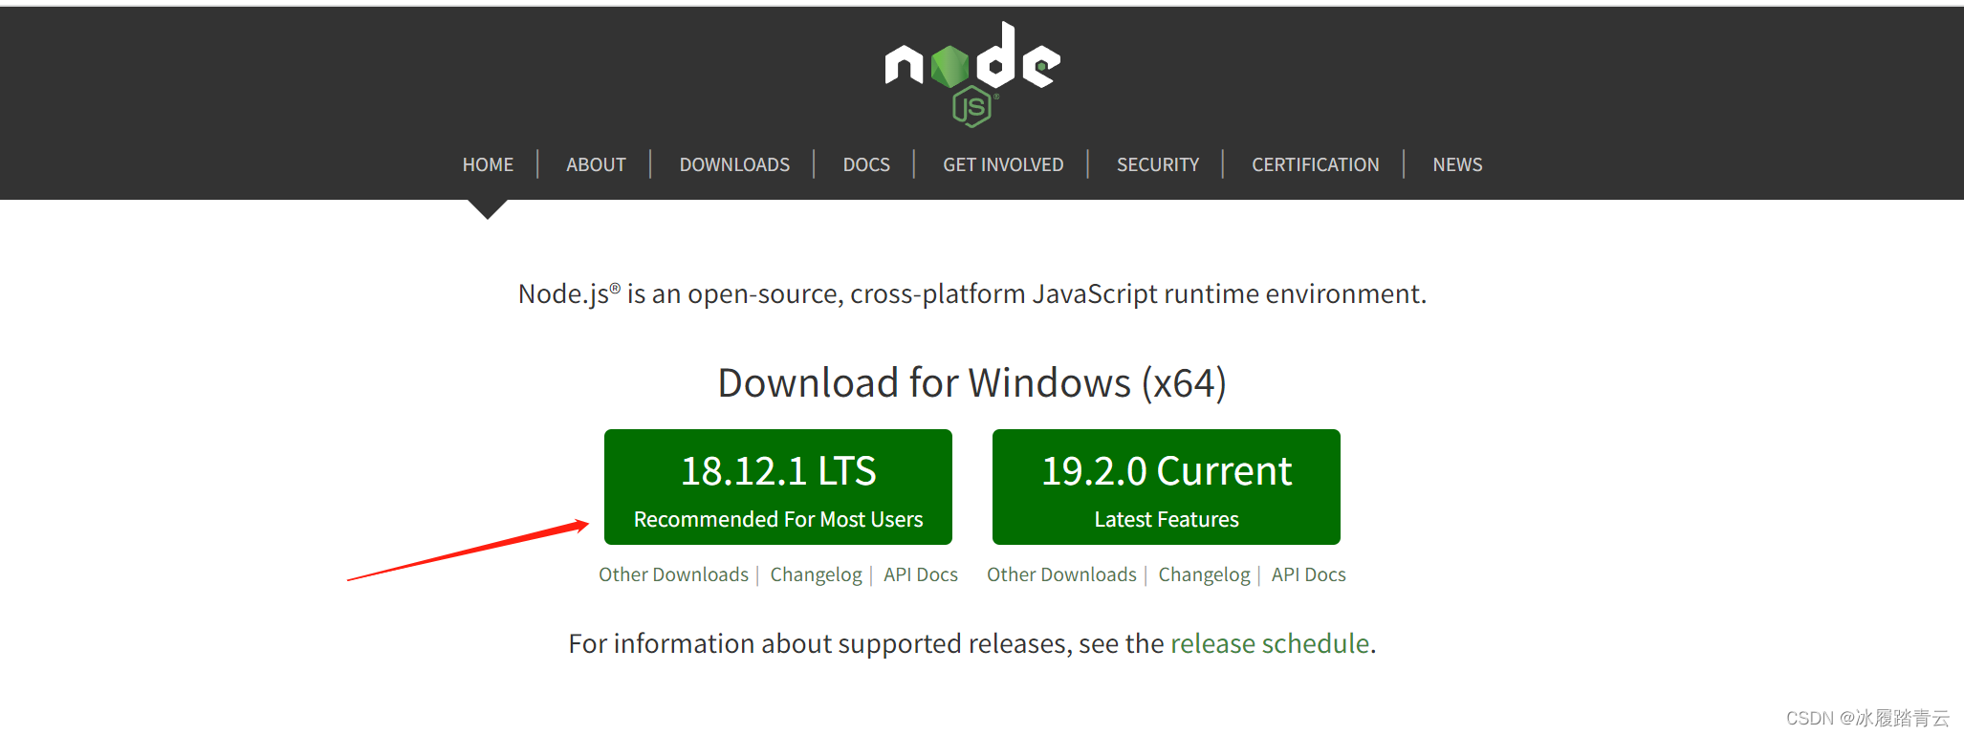The width and height of the screenshot is (1964, 736).
Task: Open the NEWS section
Action: [x=1456, y=163]
